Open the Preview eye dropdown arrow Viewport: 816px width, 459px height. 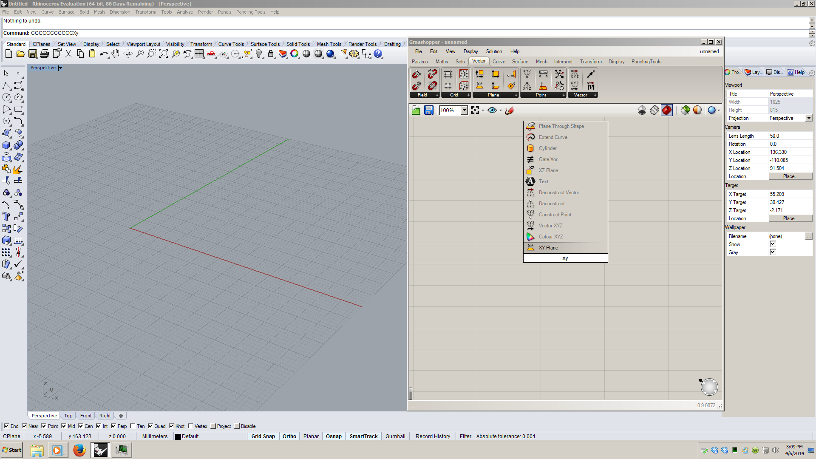[501, 110]
